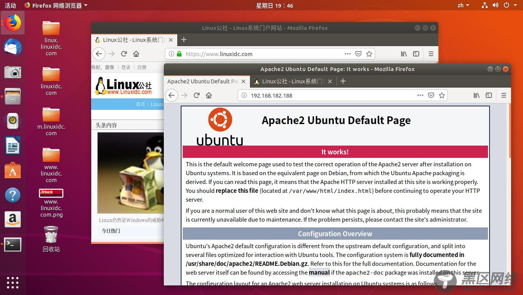Click the 注册 register link

[142, 67]
